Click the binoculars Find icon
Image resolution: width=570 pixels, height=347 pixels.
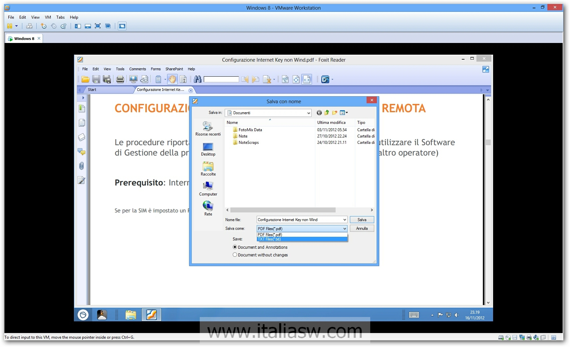point(197,79)
